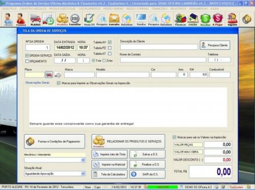The width and height of the screenshot is (255, 190).
Task: Click the DATA SAÍDA date field
Action: [x=65, y=60]
